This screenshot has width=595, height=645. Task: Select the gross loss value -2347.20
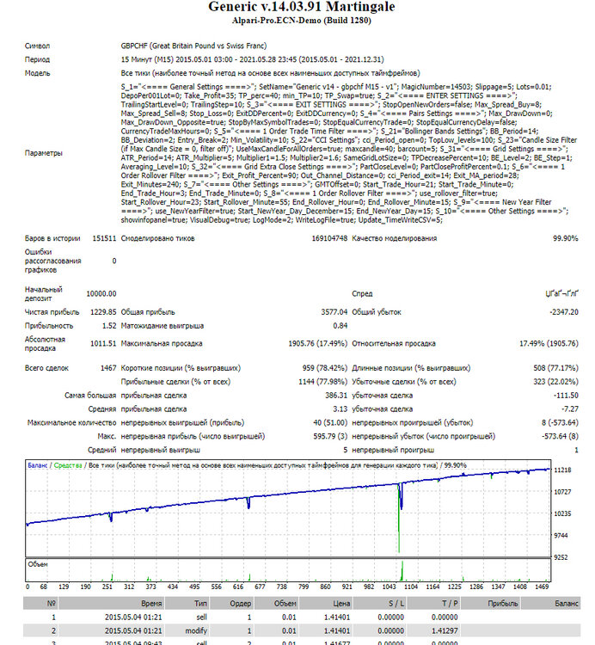click(x=564, y=312)
